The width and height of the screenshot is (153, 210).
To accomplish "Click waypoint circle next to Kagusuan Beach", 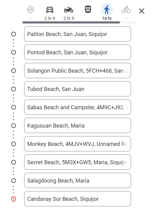I will 13,126.
